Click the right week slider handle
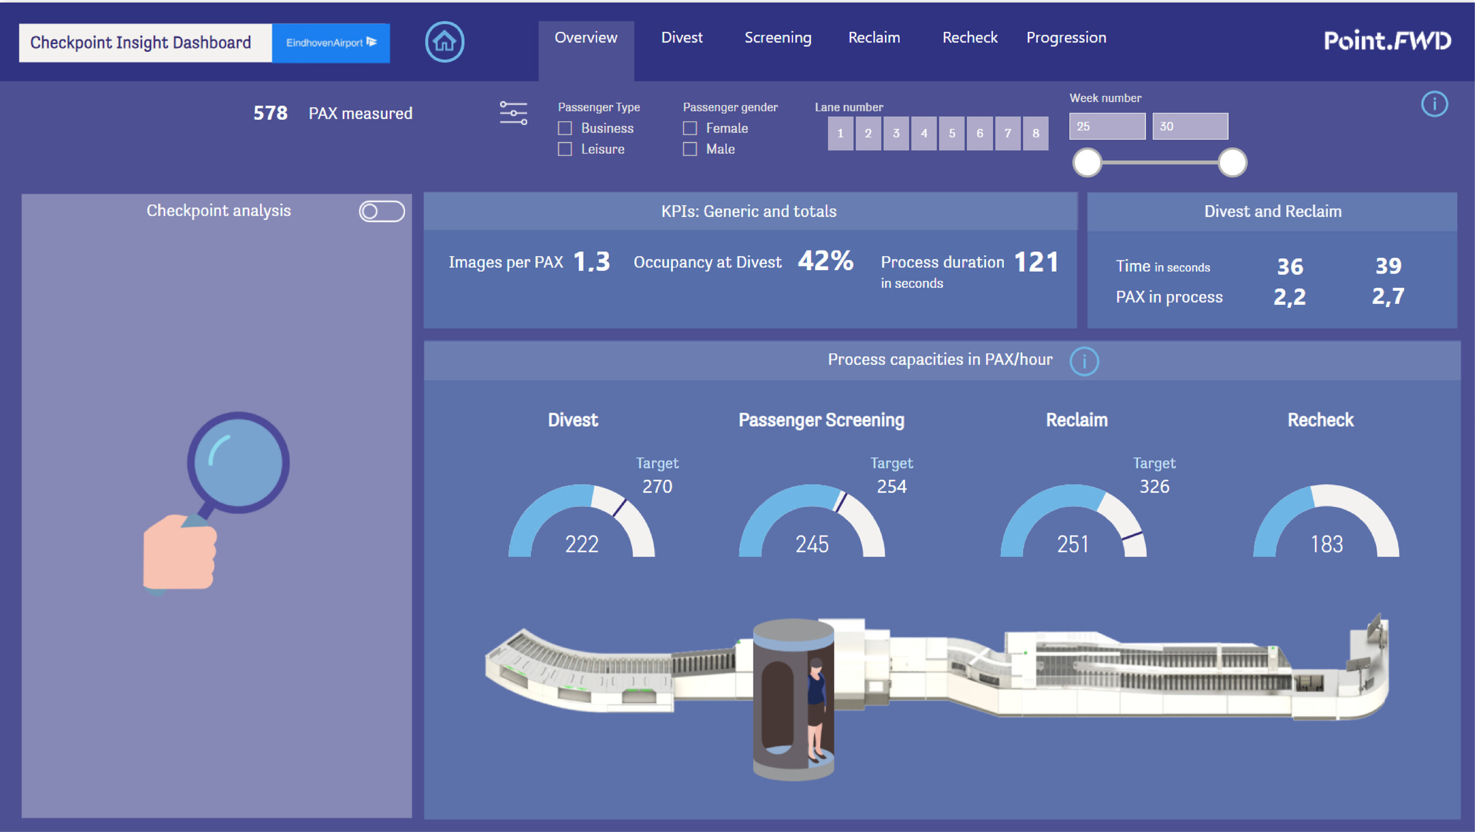The image size is (1475, 832). click(1233, 163)
